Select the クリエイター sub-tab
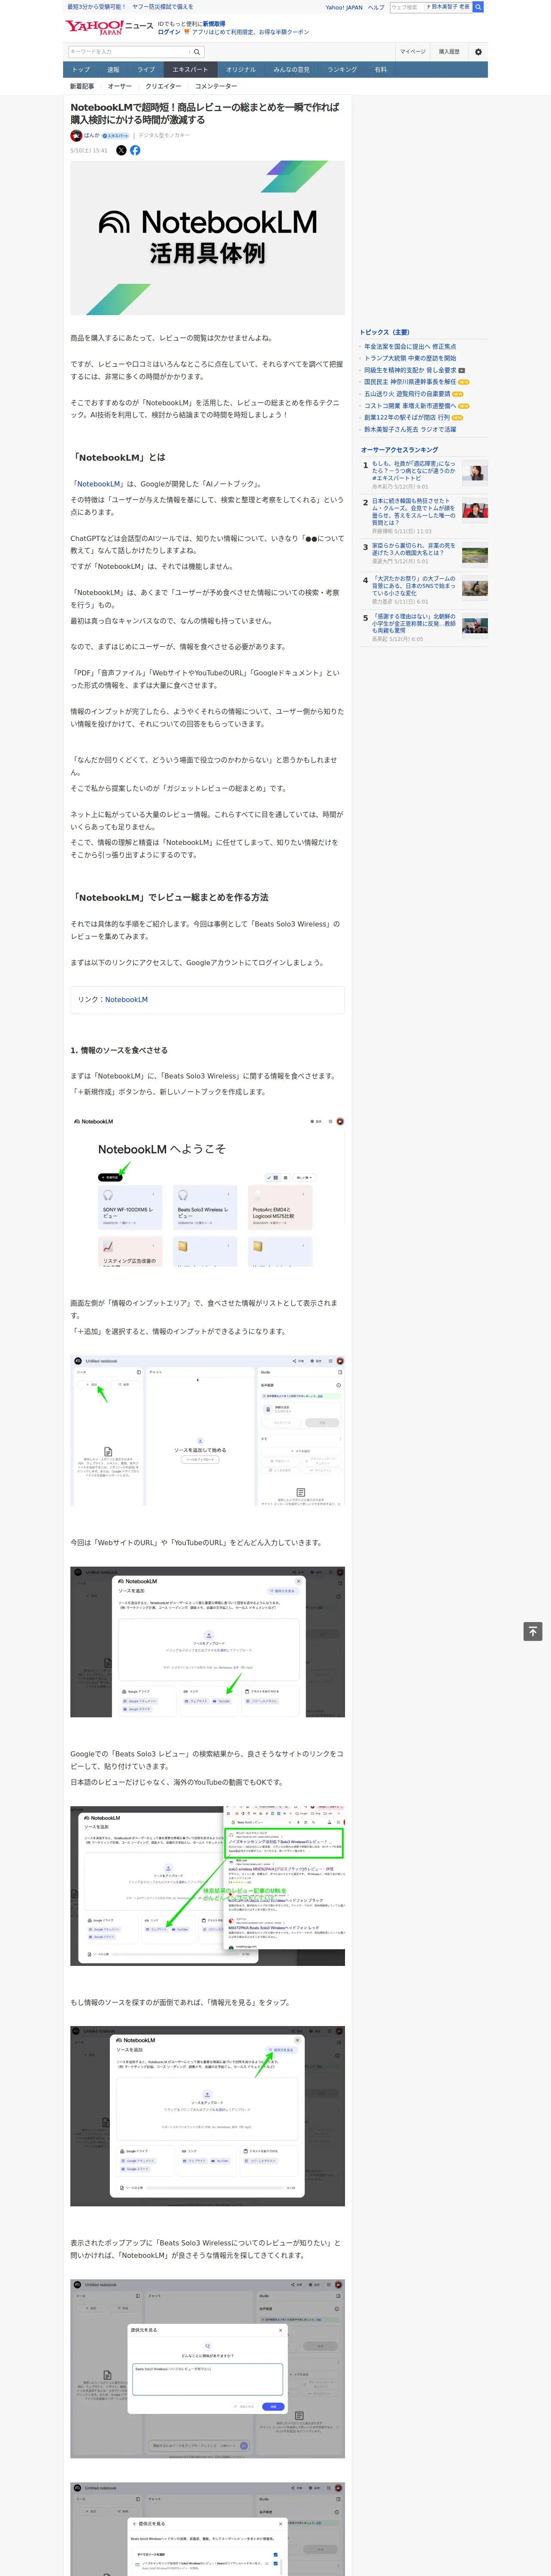Image resolution: width=551 pixels, height=2576 pixels. point(164,86)
